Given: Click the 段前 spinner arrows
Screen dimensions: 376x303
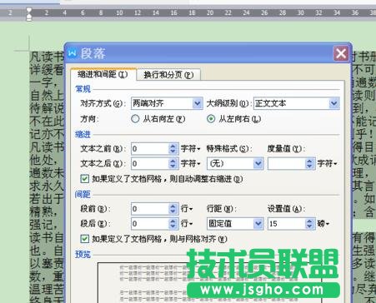Looking at the screenshot, I should [173, 209].
